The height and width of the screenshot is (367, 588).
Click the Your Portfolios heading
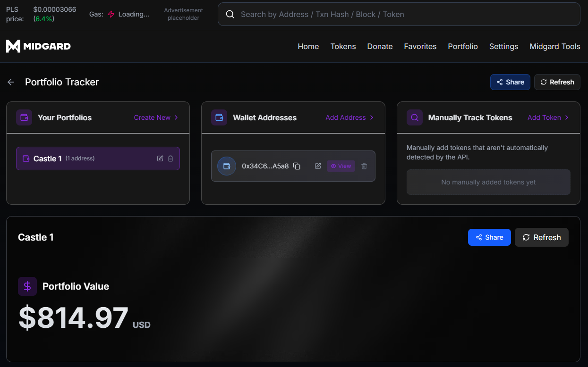pyautogui.click(x=65, y=117)
